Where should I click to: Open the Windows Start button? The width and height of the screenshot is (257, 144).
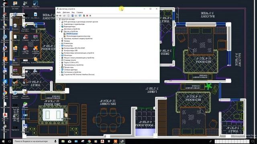click(x=3, y=141)
